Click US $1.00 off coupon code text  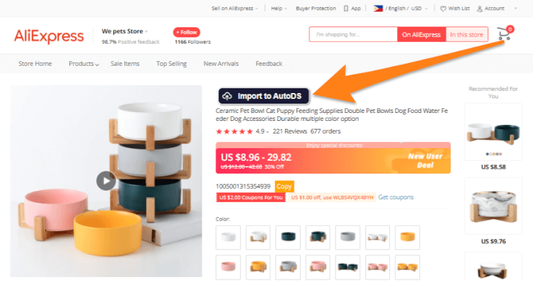pos(332,197)
